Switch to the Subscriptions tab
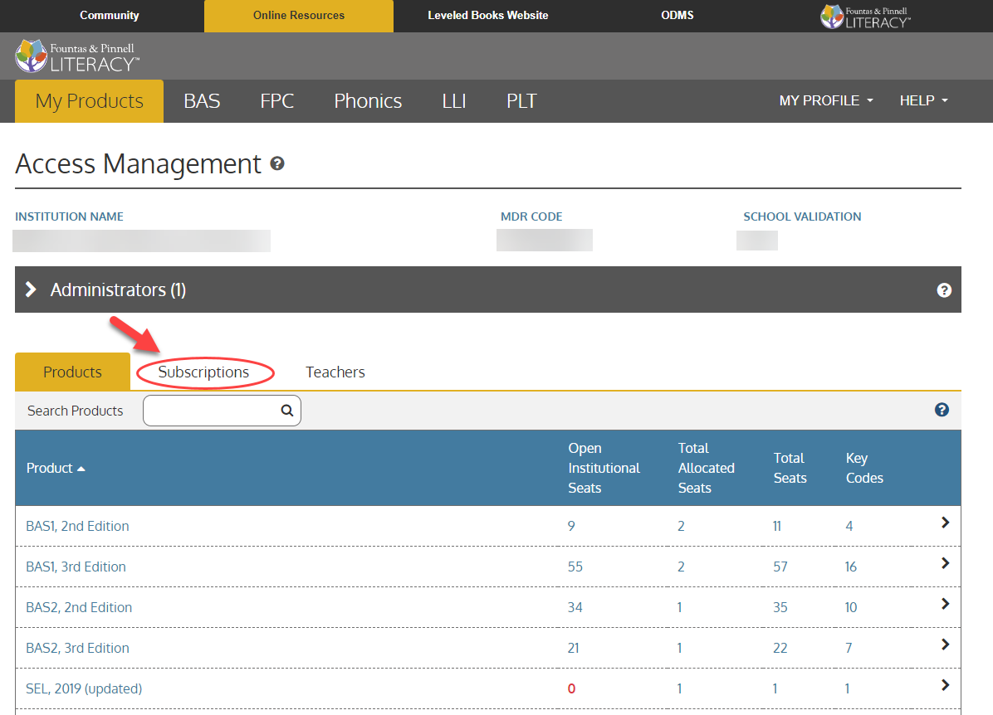The width and height of the screenshot is (993, 715). coord(204,372)
